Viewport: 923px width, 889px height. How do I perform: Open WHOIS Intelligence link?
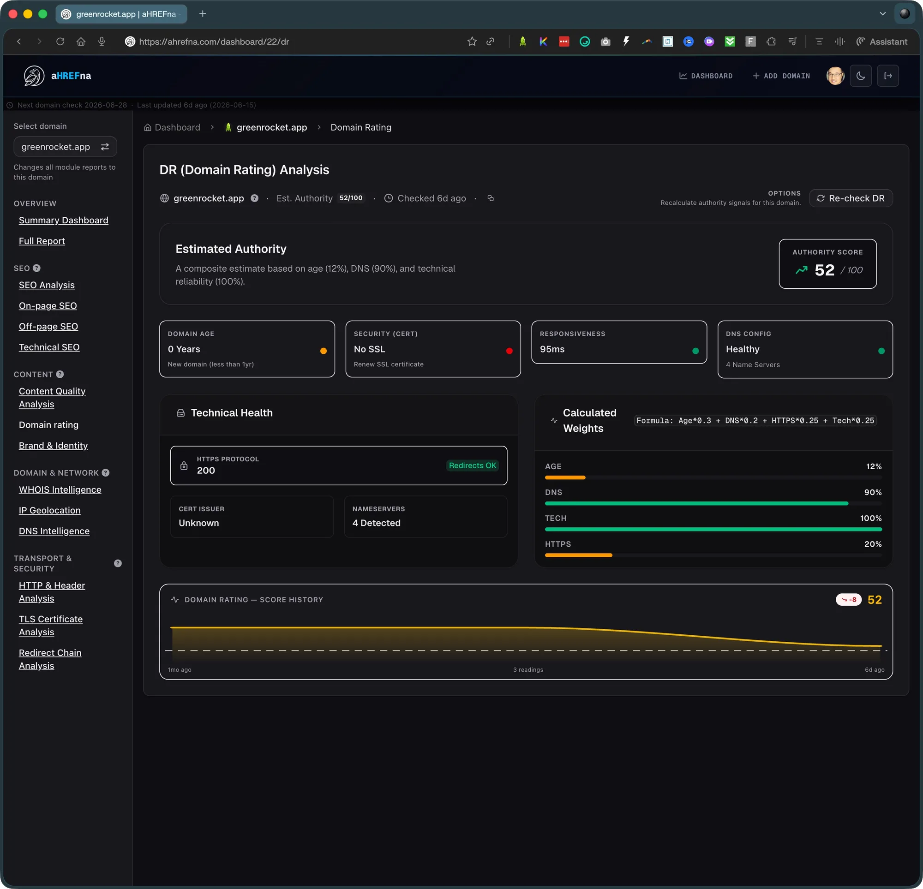(x=60, y=489)
